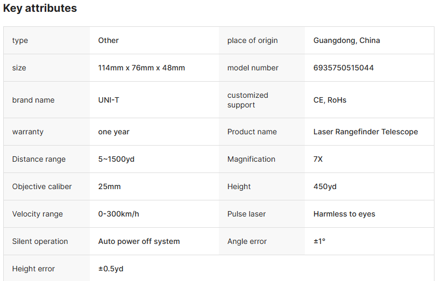
Task: Click the 25mm objective caliber value
Action: [109, 186]
